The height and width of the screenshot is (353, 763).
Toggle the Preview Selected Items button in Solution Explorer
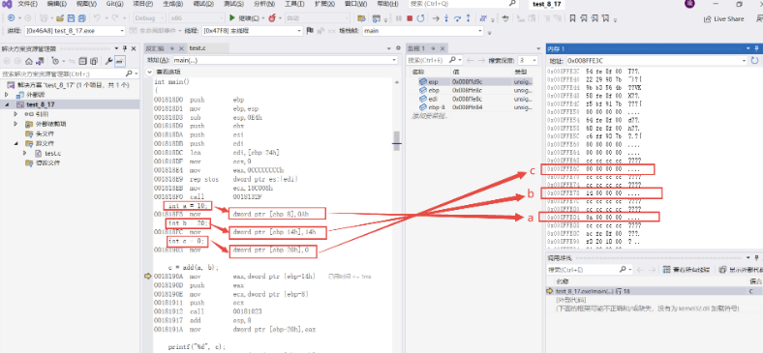[x=120, y=61]
